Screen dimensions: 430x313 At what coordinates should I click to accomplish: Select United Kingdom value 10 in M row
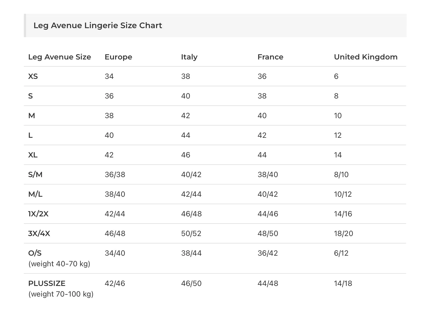(x=338, y=116)
